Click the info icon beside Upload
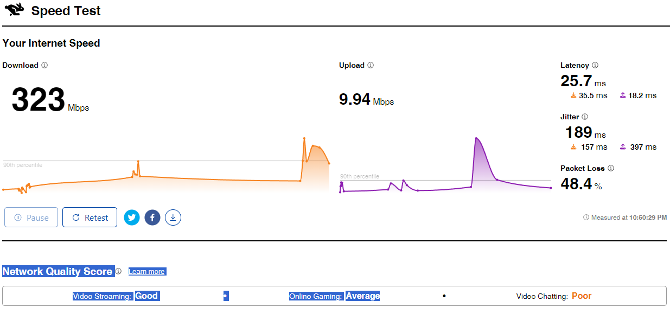This screenshot has width=670, height=320. click(x=371, y=65)
